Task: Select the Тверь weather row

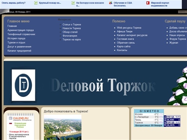Action: point(149,120)
